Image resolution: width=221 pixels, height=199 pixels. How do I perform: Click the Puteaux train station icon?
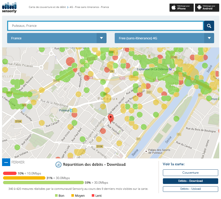[x=71, y=110]
